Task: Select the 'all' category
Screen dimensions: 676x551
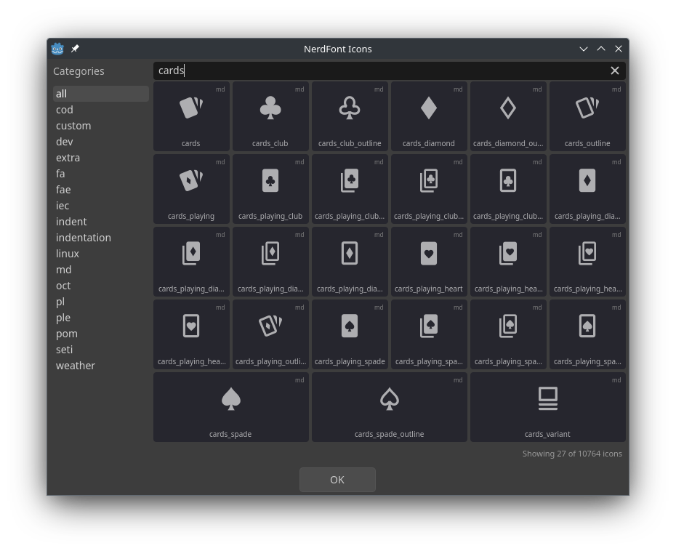Action: pos(101,94)
